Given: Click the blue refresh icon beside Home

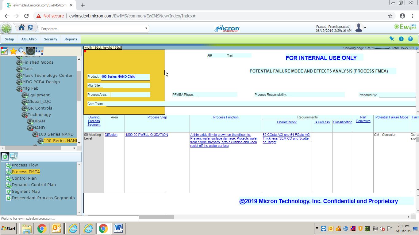Looking at the screenshot, I should click(x=30, y=28).
